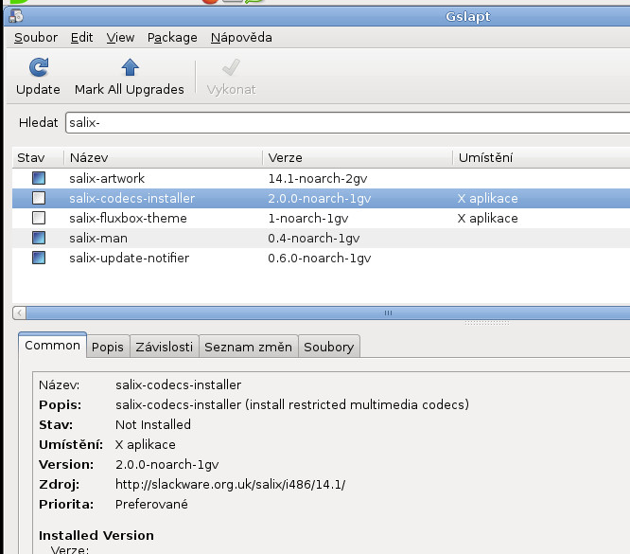Open the Nápověda menu
Image resolution: width=630 pixels, height=554 pixels.
coord(241,38)
